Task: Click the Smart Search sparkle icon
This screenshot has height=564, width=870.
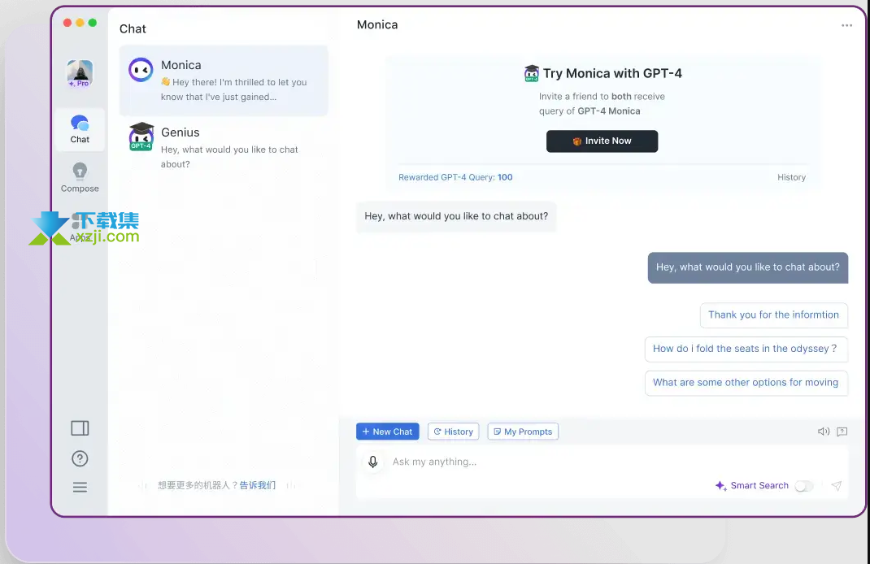Action: (720, 486)
